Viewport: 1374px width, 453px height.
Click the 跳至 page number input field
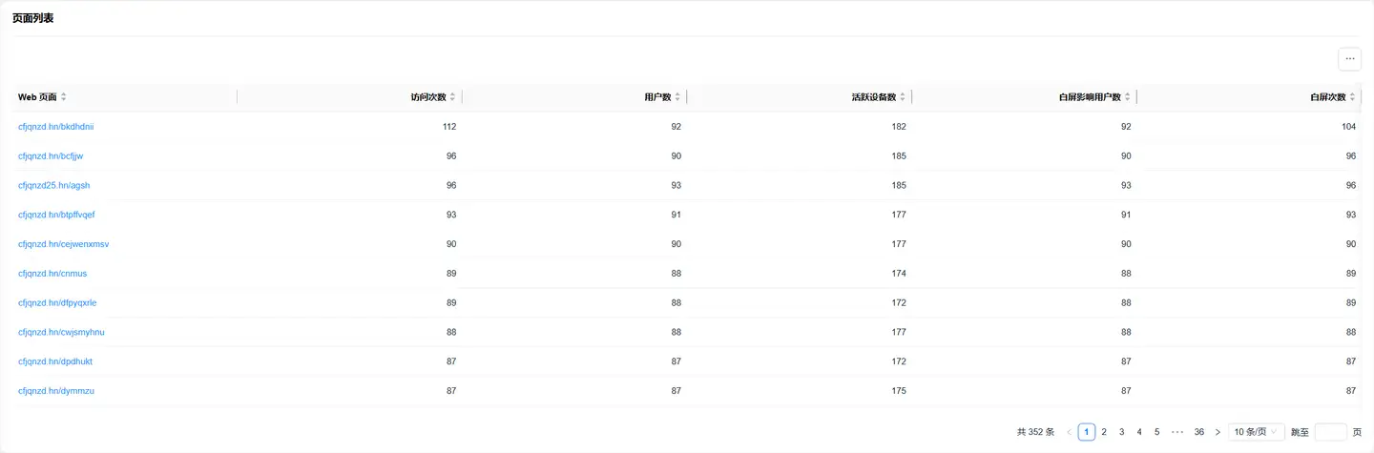pyautogui.click(x=1330, y=432)
